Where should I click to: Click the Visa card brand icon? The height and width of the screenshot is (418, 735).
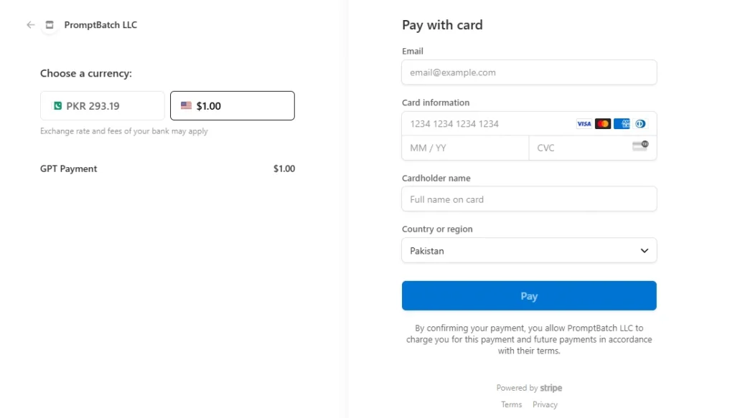click(x=584, y=123)
